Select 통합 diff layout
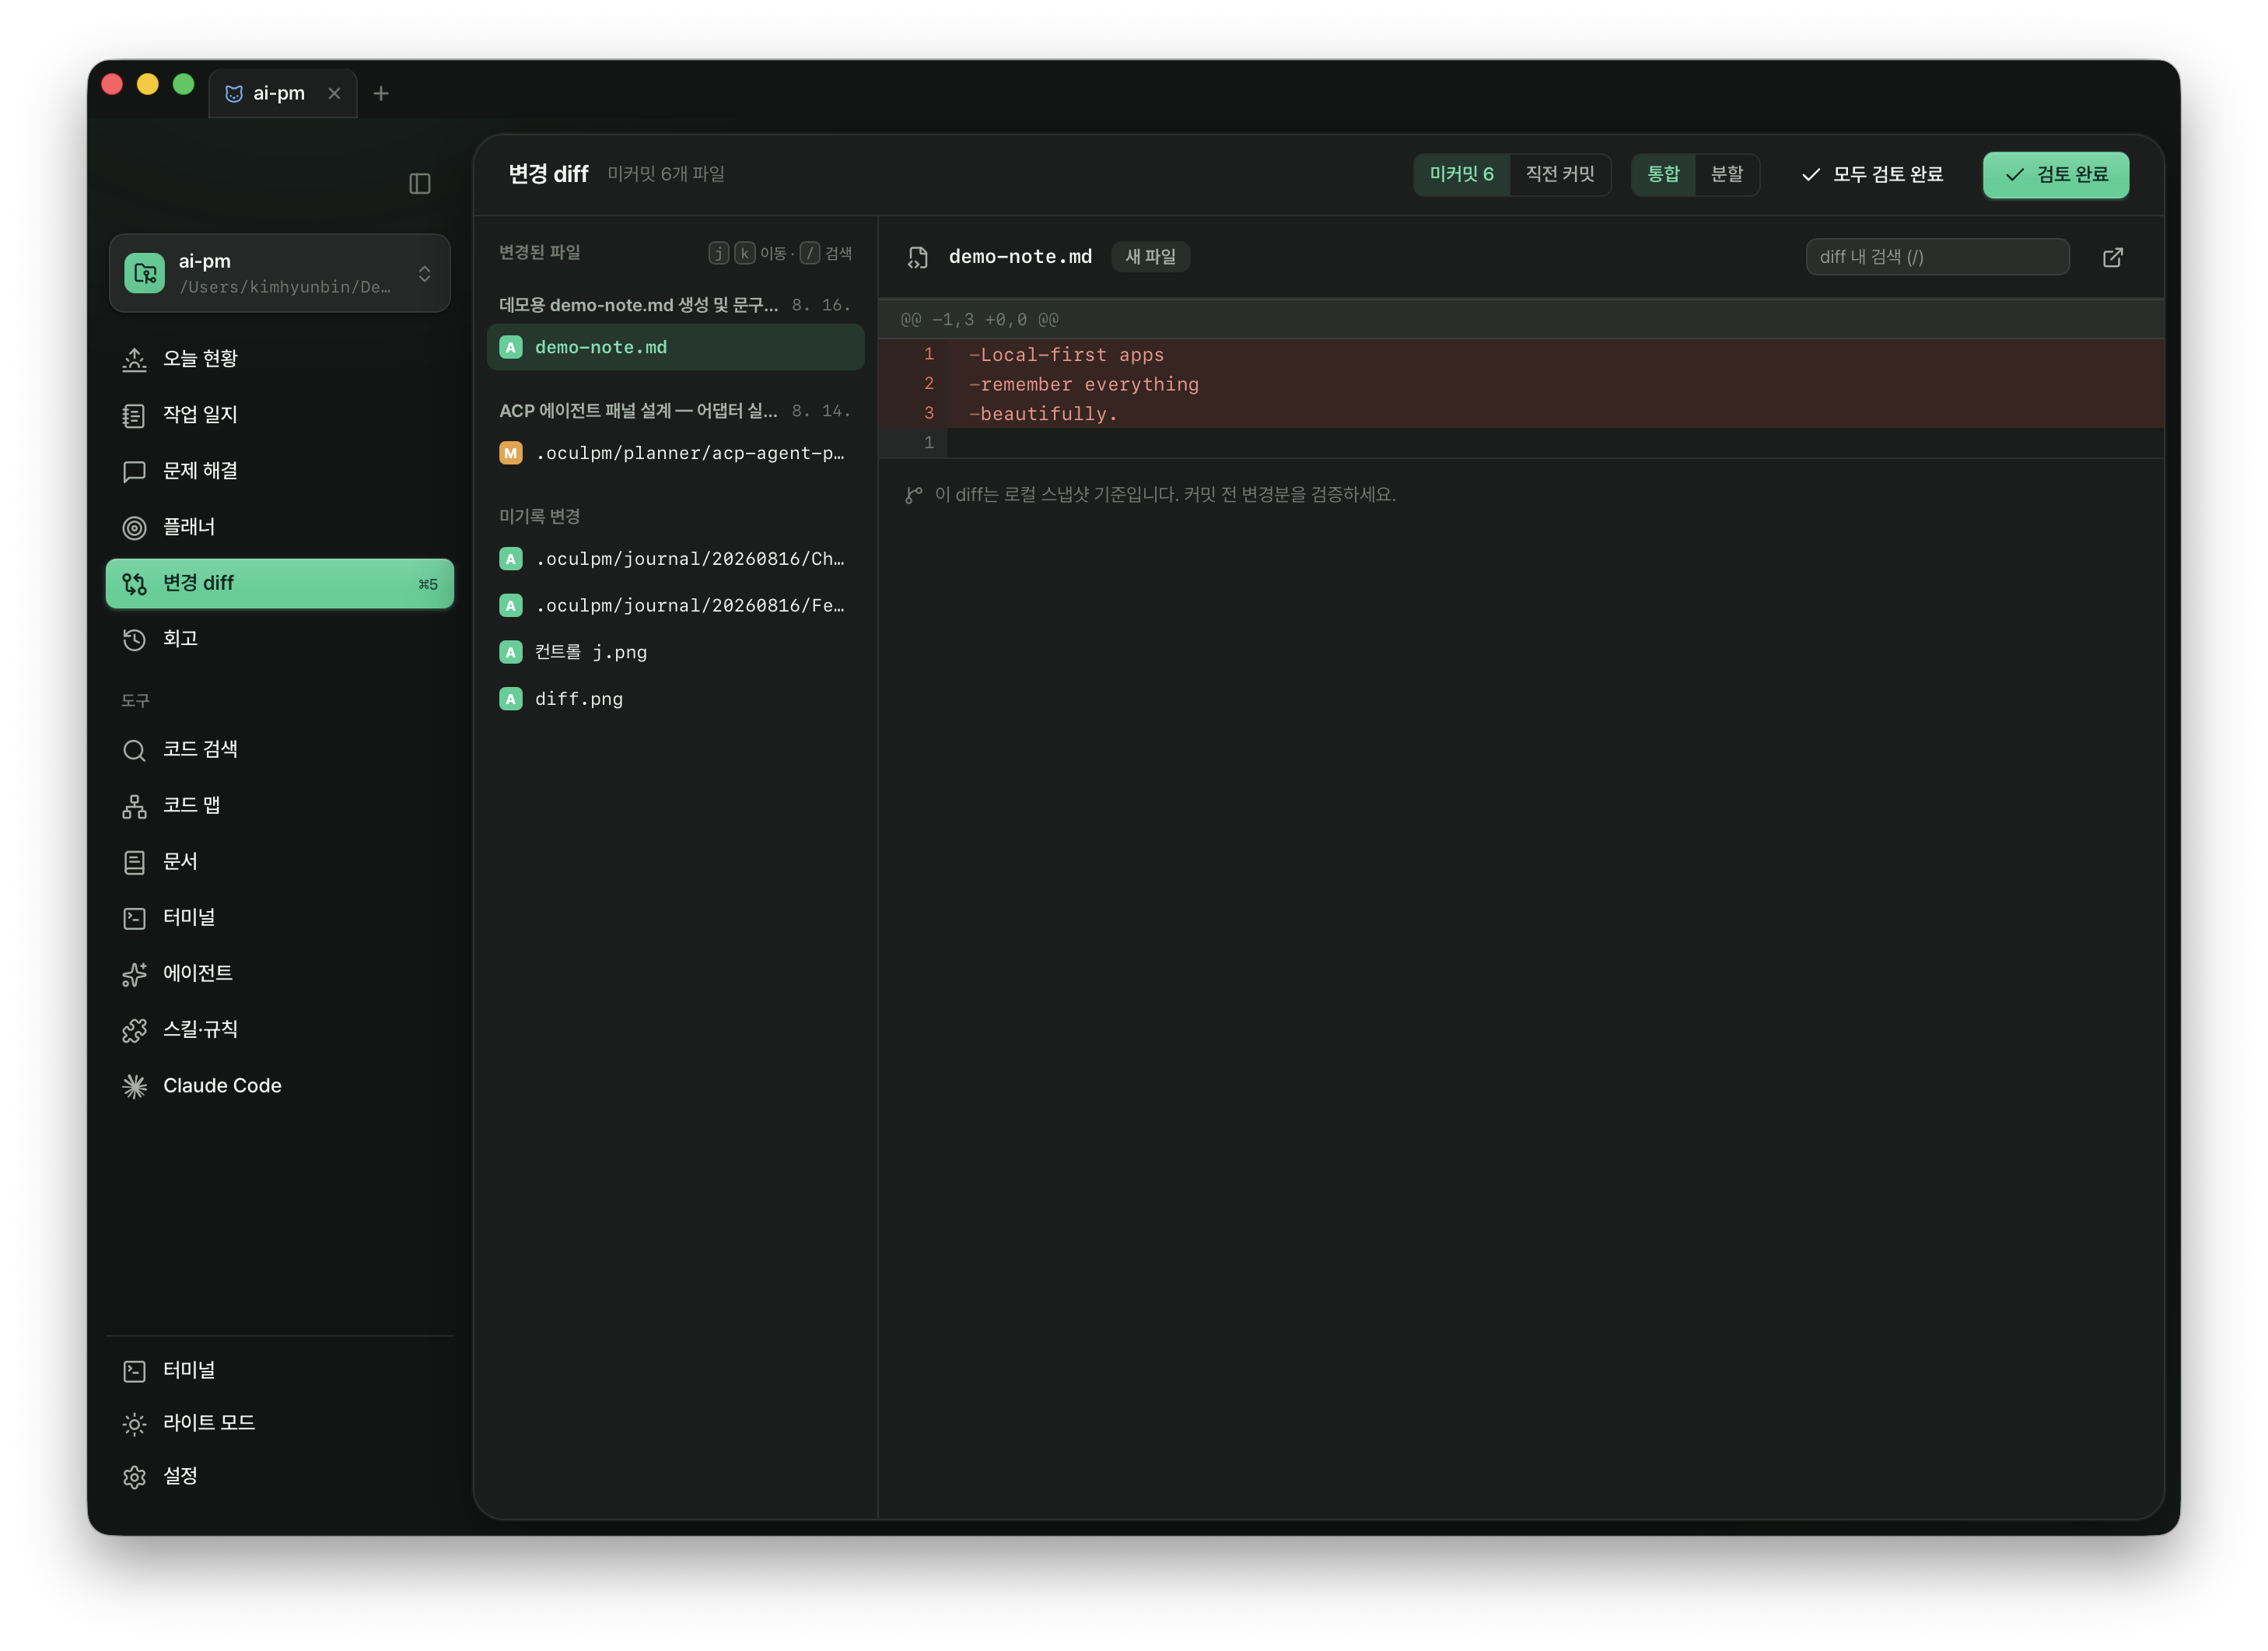Image resolution: width=2268 pixels, height=1651 pixels. click(x=1663, y=174)
